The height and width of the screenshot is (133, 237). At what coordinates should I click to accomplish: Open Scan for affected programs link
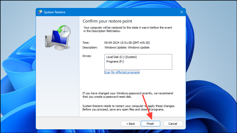click(x=122, y=72)
